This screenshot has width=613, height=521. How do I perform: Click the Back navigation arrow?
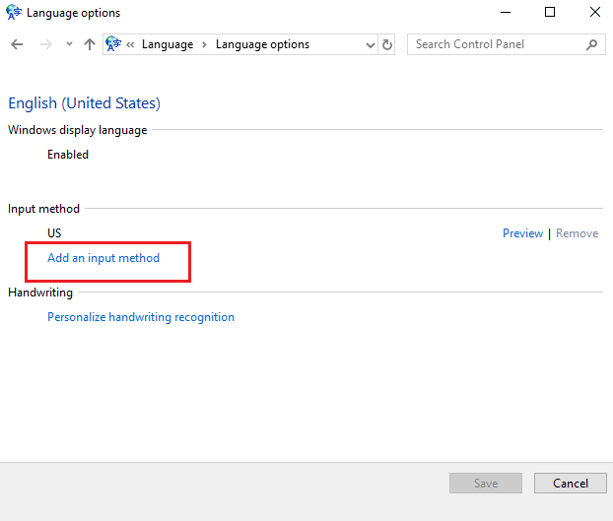[x=17, y=44]
